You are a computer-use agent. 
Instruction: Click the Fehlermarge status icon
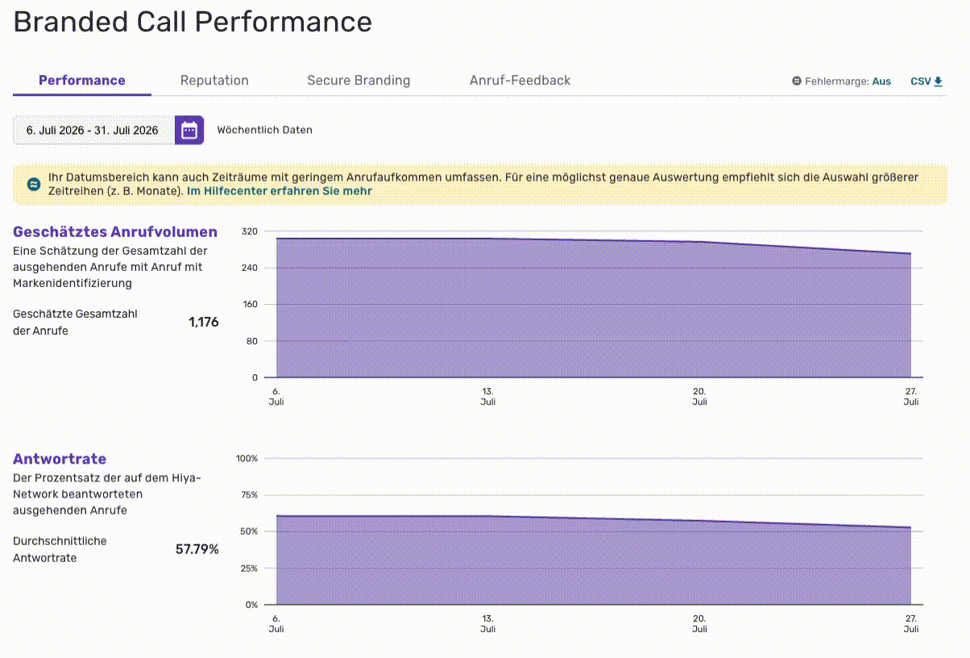797,81
